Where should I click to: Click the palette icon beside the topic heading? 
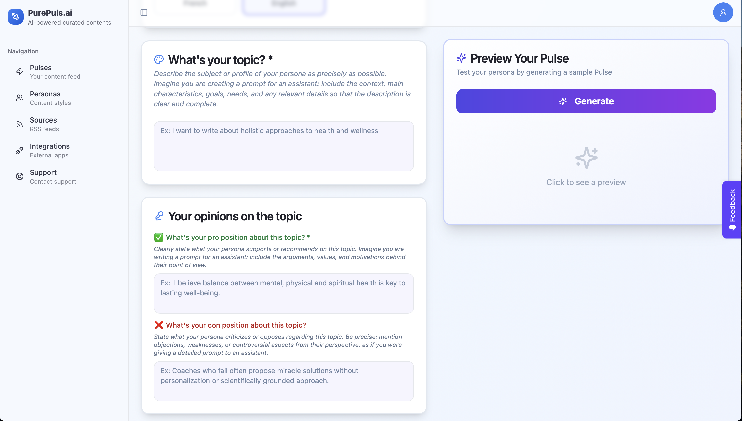pyautogui.click(x=159, y=59)
